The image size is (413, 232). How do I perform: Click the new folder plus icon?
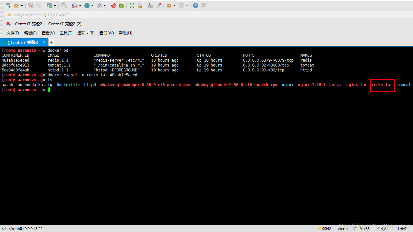169,6
